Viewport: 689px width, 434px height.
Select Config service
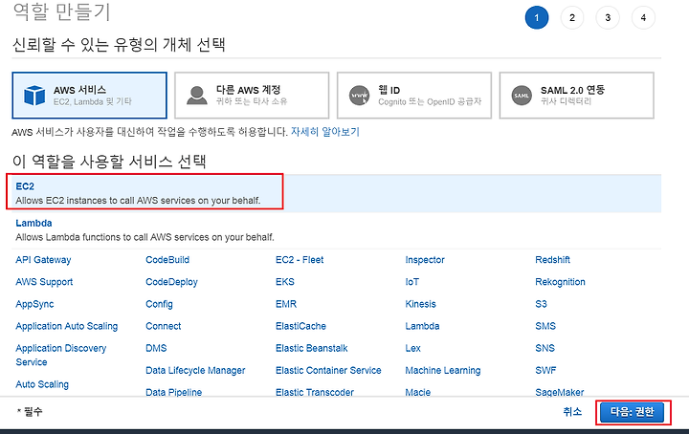[159, 304]
